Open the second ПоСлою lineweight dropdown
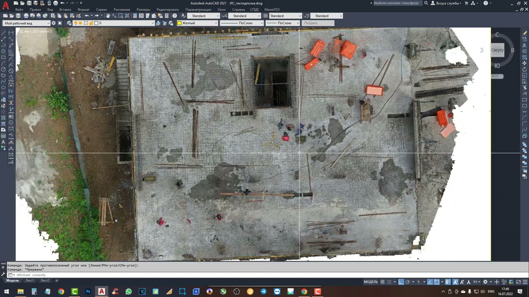Screen dimensions: 529x297 282,23
